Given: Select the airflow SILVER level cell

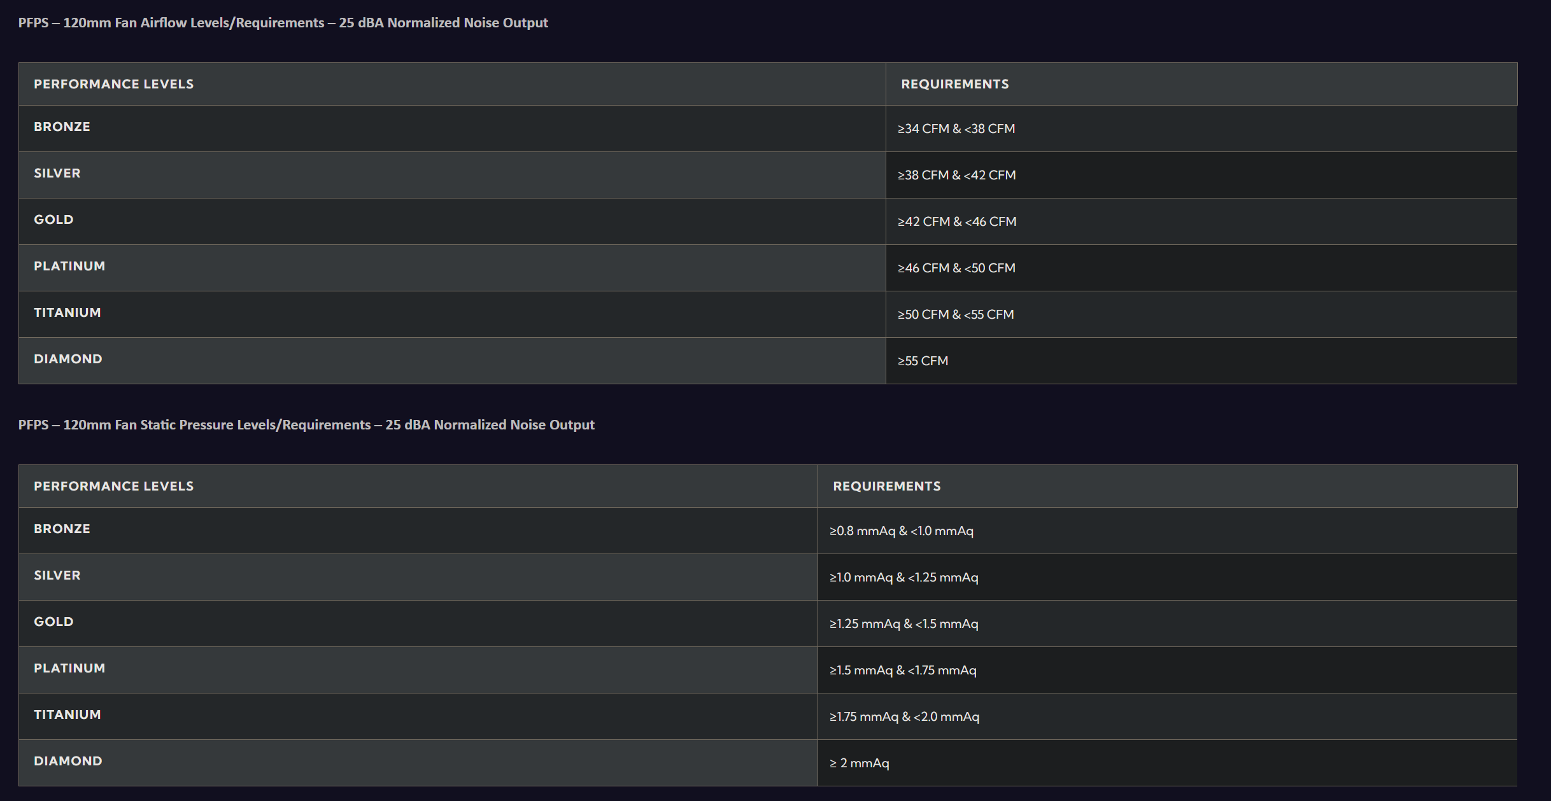Looking at the screenshot, I should [x=57, y=173].
